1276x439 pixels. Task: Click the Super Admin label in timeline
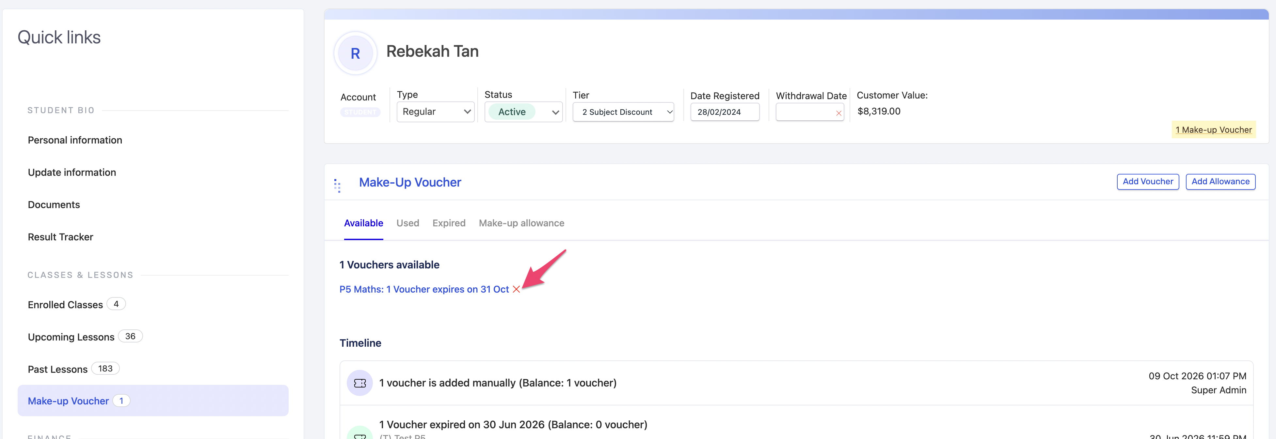(1219, 390)
